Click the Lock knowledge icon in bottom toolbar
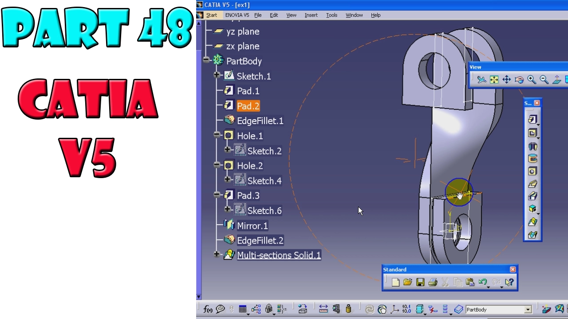Screen dimensions: 568x319 [x=269, y=309]
